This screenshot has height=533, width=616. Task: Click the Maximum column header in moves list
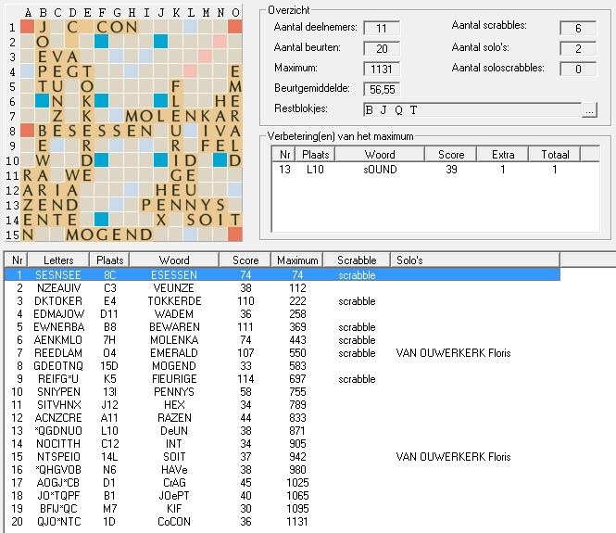297,260
